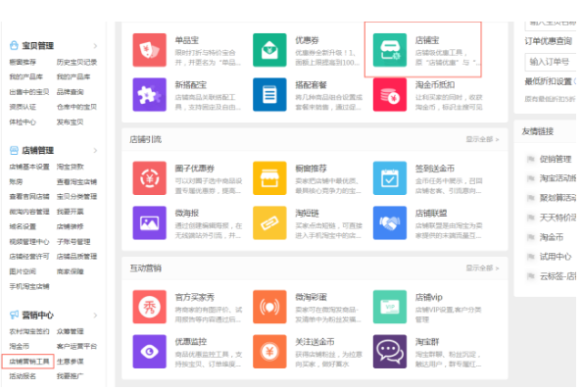Click the 官方买家秀 title text
The width and height of the screenshot is (583, 390).
(x=194, y=297)
